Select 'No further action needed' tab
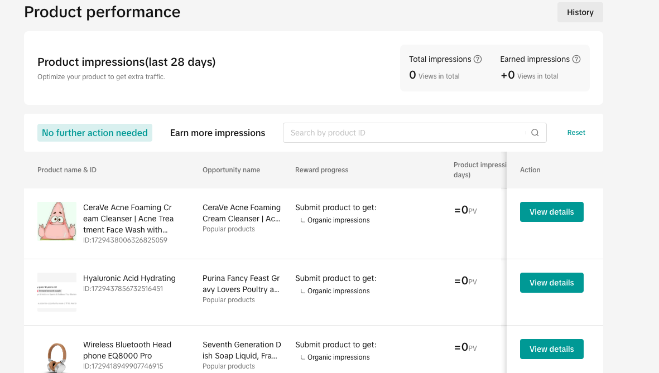The height and width of the screenshot is (373, 659). [x=95, y=133]
